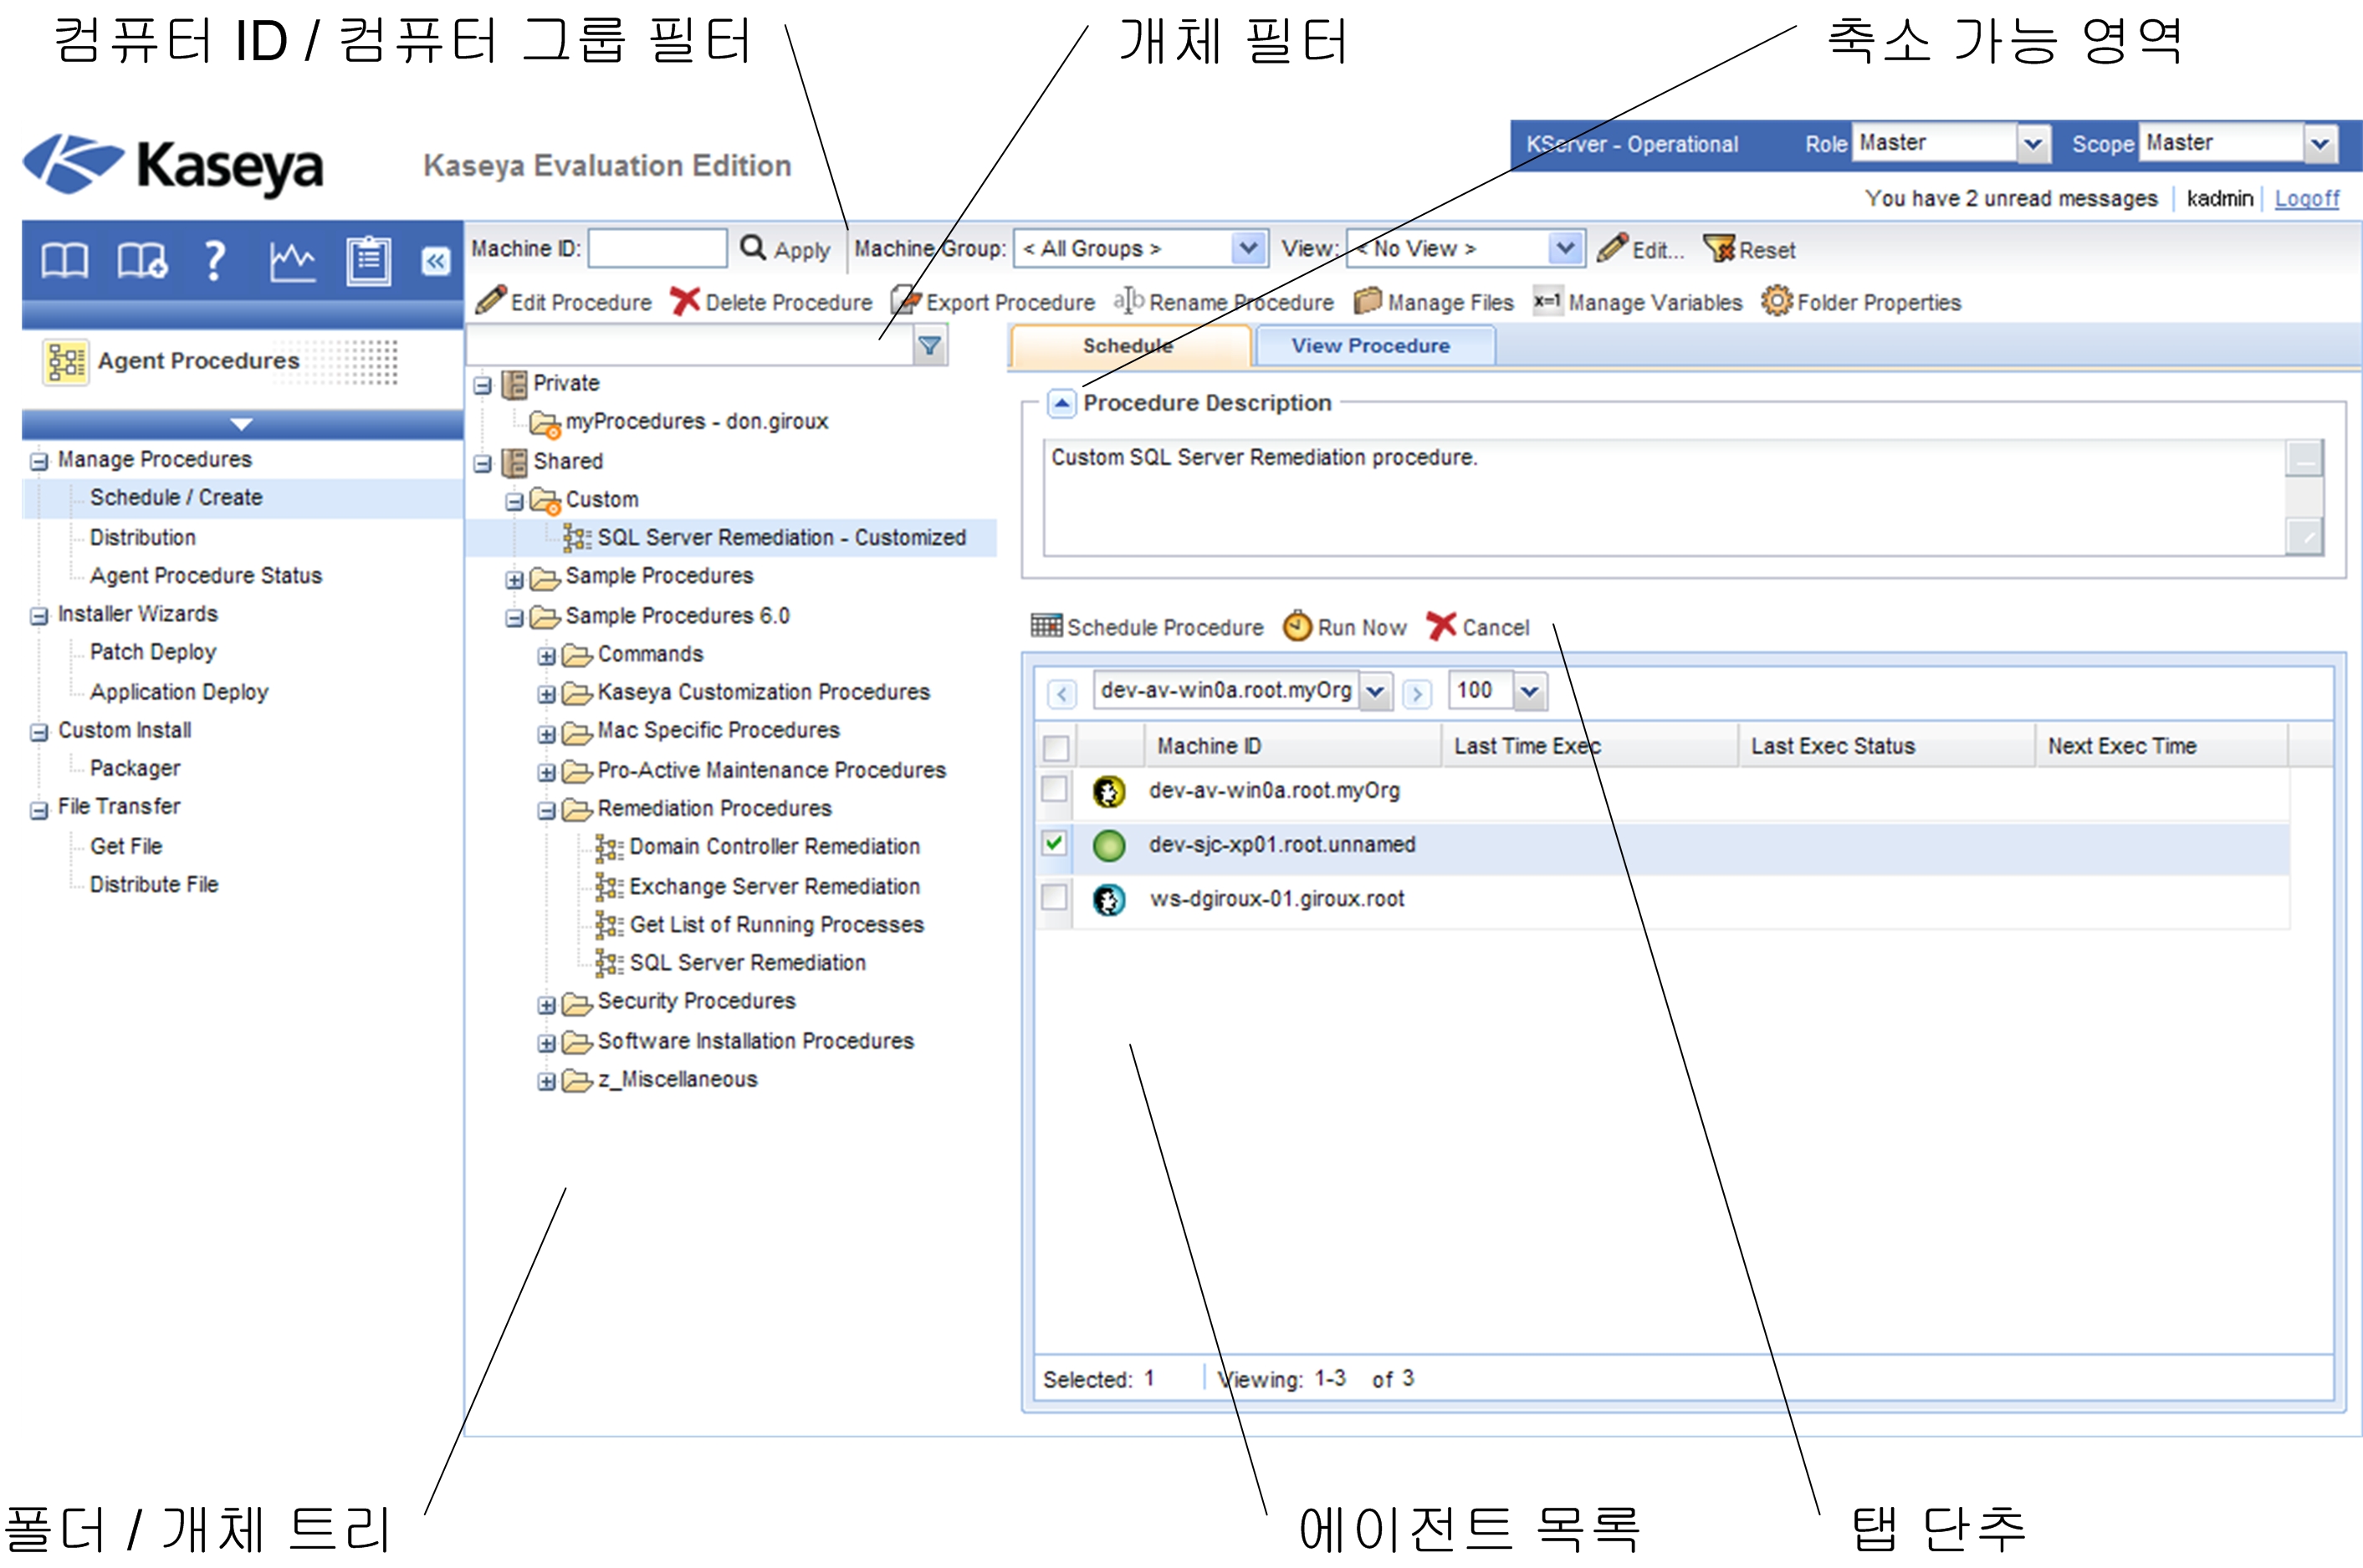The width and height of the screenshot is (2363, 1568).
Task: Click green status icon for dev-sjc-xp01.root.unnamed
Action: coord(1108,846)
